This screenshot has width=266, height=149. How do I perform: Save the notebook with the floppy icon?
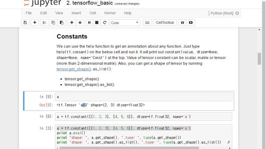coord(25,22)
